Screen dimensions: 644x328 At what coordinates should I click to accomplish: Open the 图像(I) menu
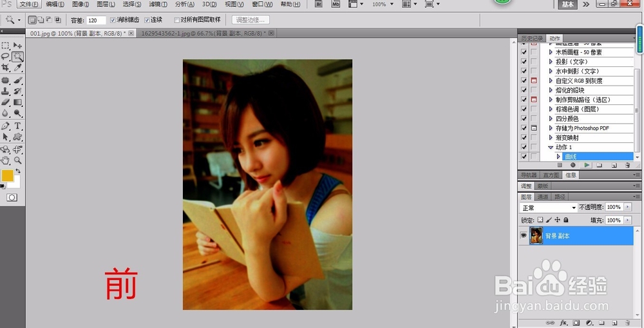click(x=80, y=4)
